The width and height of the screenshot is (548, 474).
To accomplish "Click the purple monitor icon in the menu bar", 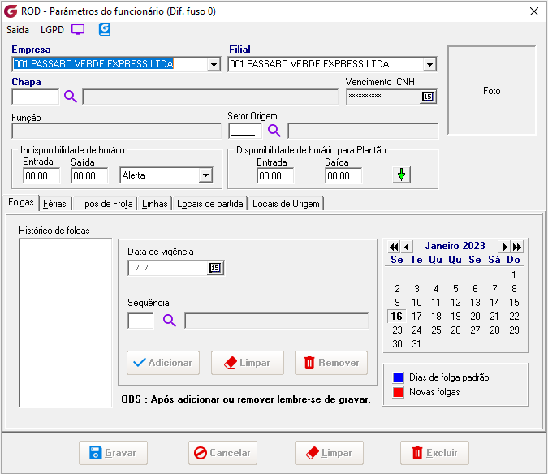I will click(78, 30).
